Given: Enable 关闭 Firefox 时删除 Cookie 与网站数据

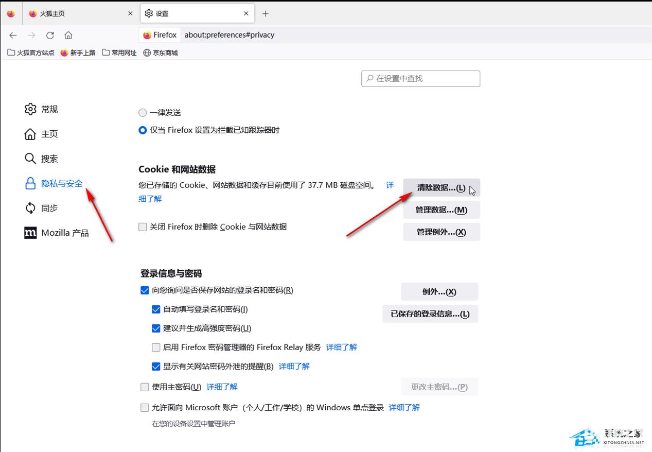Looking at the screenshot, I should pyautogui.click(x=143, y=227).
